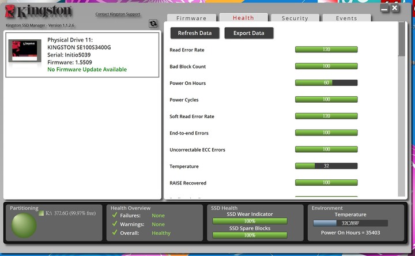This screenshot has width=415, height=256.
Task: Click the SSD Wear Indicator bar
Action: click(x=250, y=221)
